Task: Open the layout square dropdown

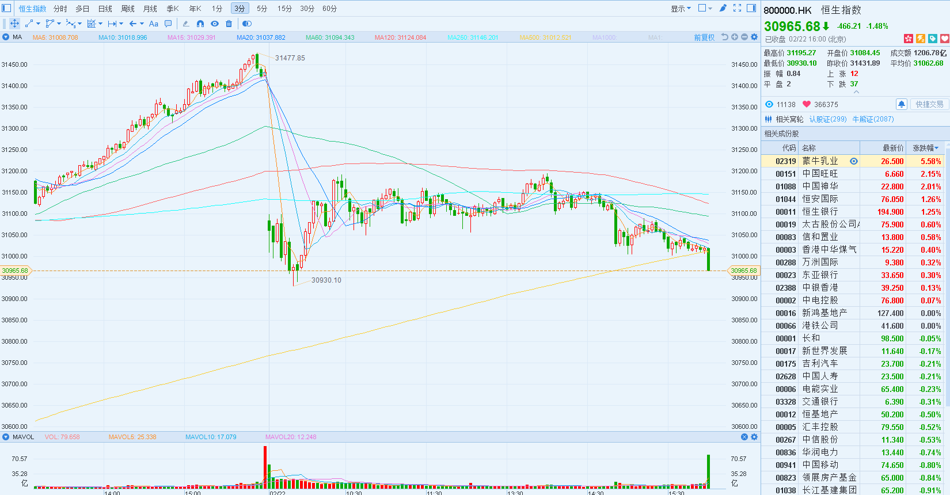Action: (x=705, y=8)
